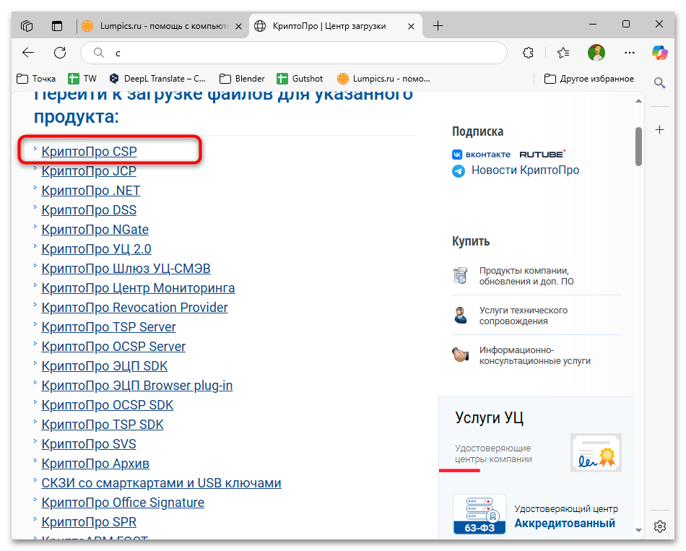The width and height of the screenshot is (686, 551).
Task: Open the КриптоПро Шлюз УЦ-СМЭВ link
Action: click(x=126, y=269)
